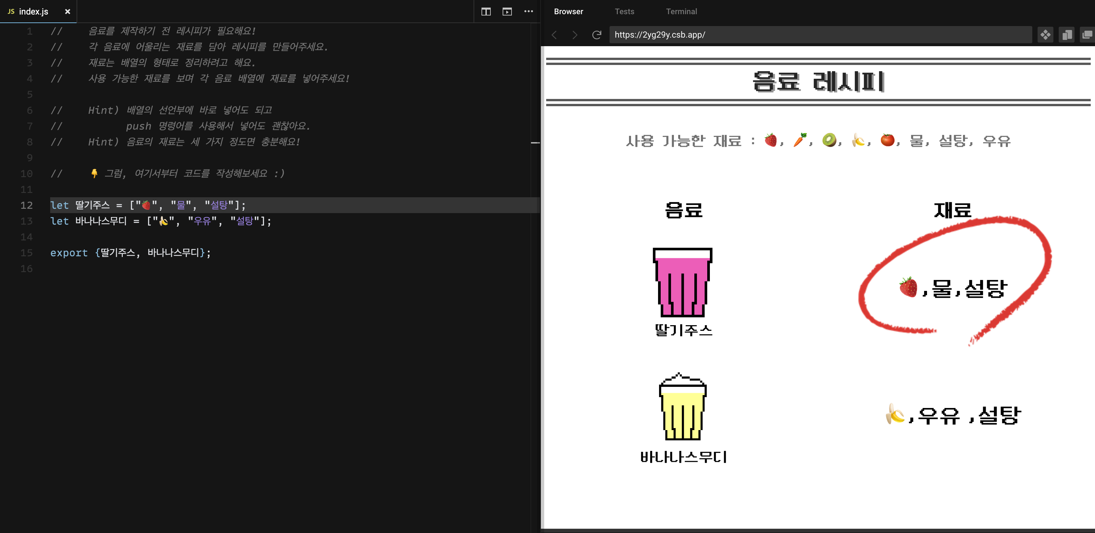The height and width of the screenshot is (533, 1095).
Task: Open the preview in a new window
Action: pos(1087,35)
